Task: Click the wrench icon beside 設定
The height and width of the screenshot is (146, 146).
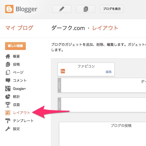Action: click(8, 129)
